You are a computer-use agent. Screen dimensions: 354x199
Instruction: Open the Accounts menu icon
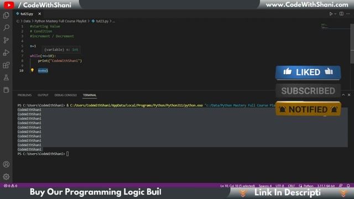click(x=6, y=164)
